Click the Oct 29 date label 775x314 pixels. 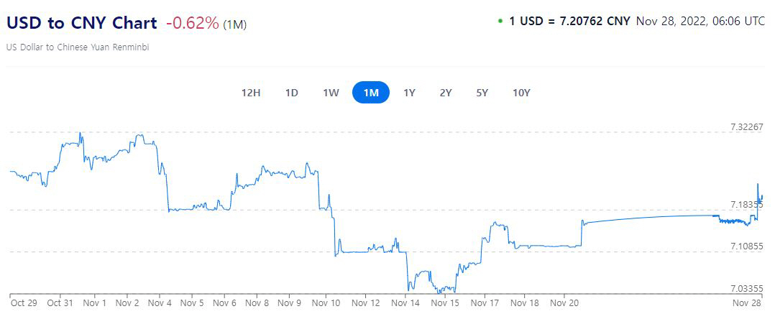pos(24,303)
